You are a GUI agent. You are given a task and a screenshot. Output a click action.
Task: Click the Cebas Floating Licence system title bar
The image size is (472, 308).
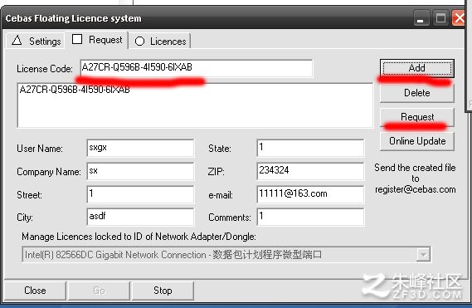click(207, 18)
